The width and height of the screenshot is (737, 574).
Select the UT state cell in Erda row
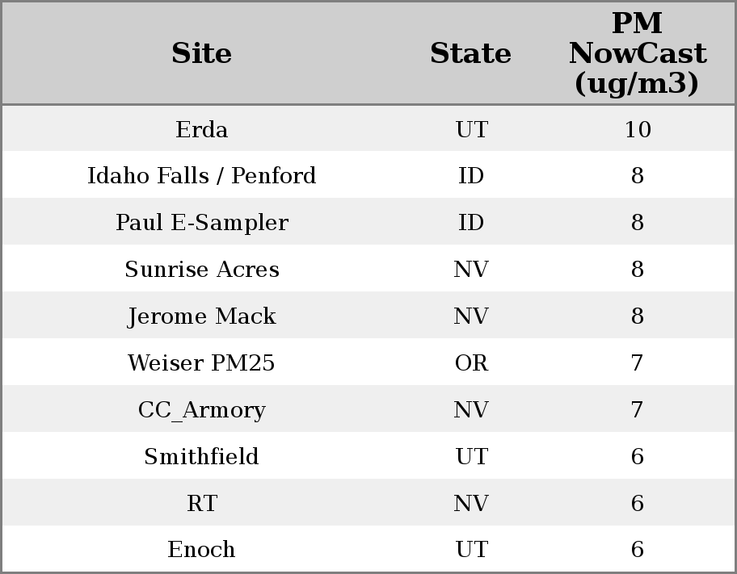point(471,130)
